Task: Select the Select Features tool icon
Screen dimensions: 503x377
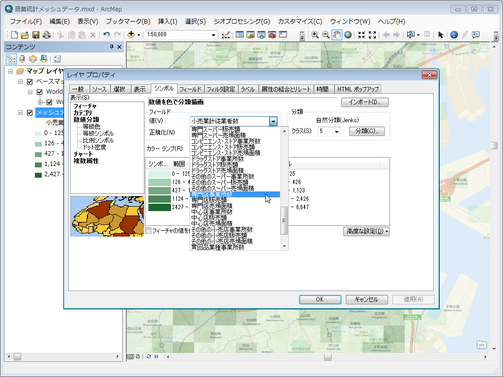Action: 411,35
